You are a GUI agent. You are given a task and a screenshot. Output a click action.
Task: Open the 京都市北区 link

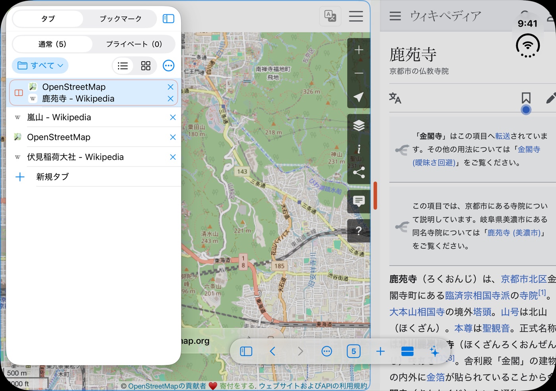click(524, 279)
